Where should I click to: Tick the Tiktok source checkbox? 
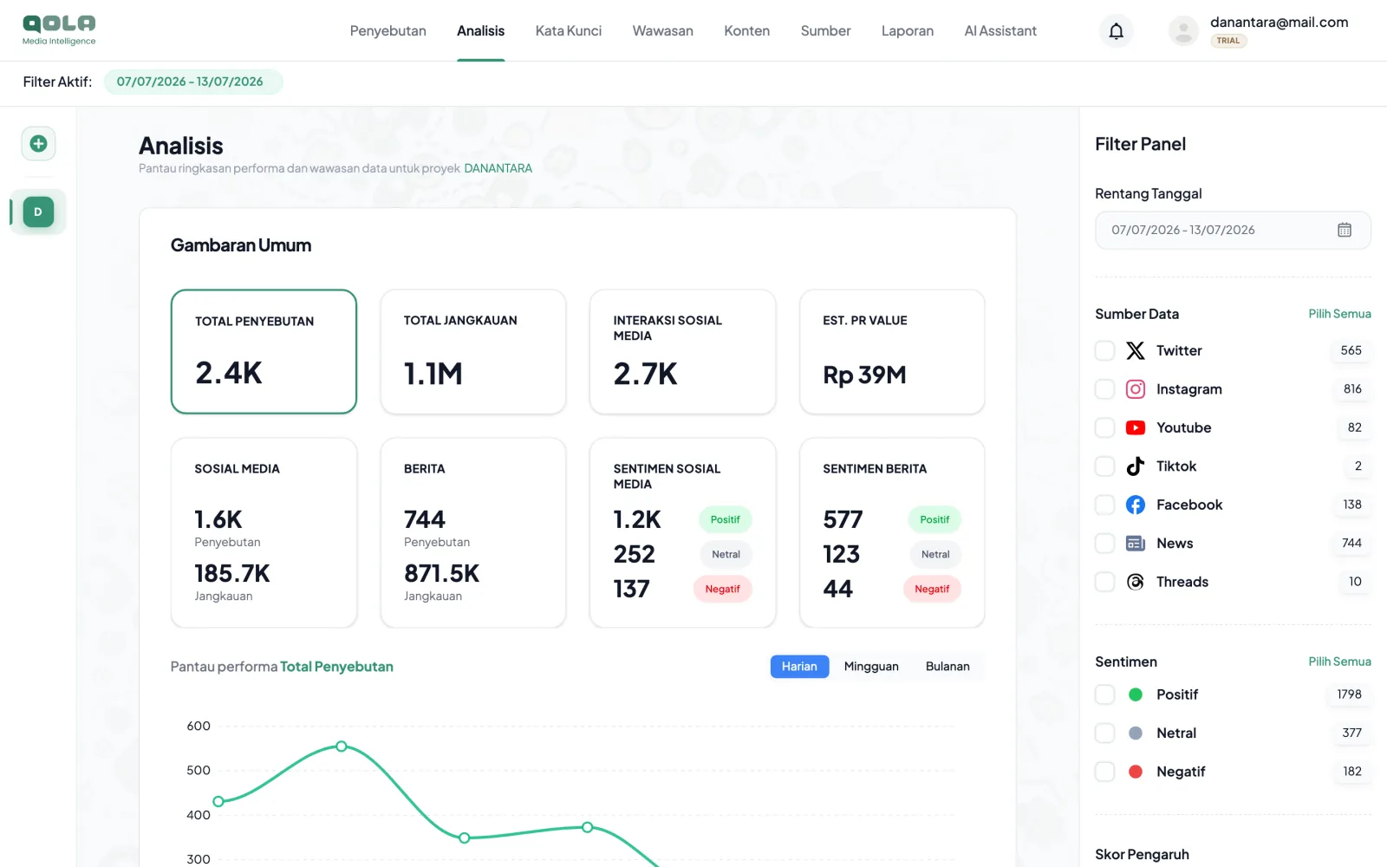[1105, 466]
